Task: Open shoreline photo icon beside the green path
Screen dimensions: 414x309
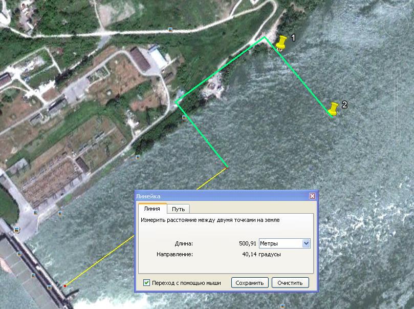Action: [x=184, y=117]
